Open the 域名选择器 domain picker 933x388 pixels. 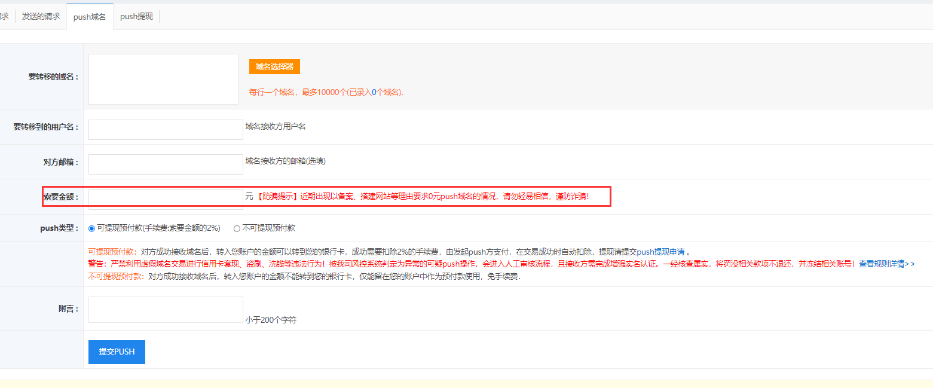click(x=274, y=66)
